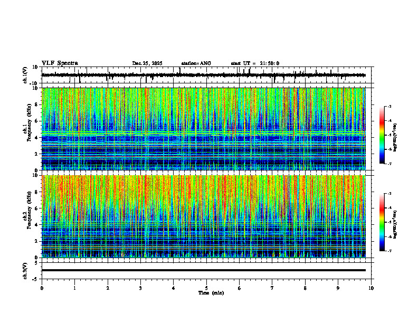Click the ch.1 colorbar log(PSD) unit label
The image size is (418, 323).
396,138
